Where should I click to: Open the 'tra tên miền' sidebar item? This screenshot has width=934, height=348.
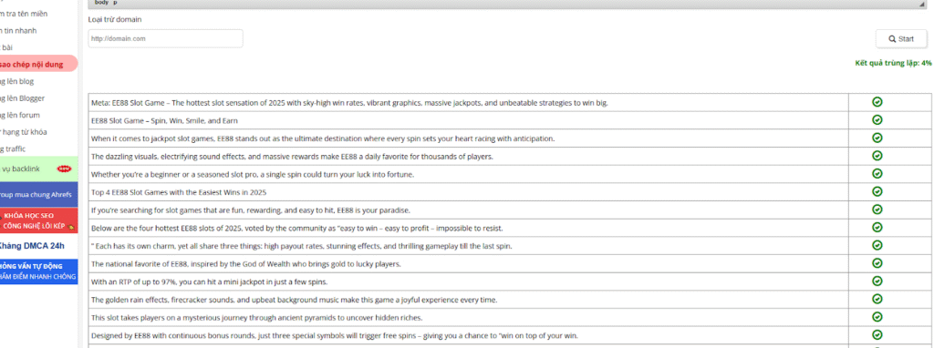25,14
